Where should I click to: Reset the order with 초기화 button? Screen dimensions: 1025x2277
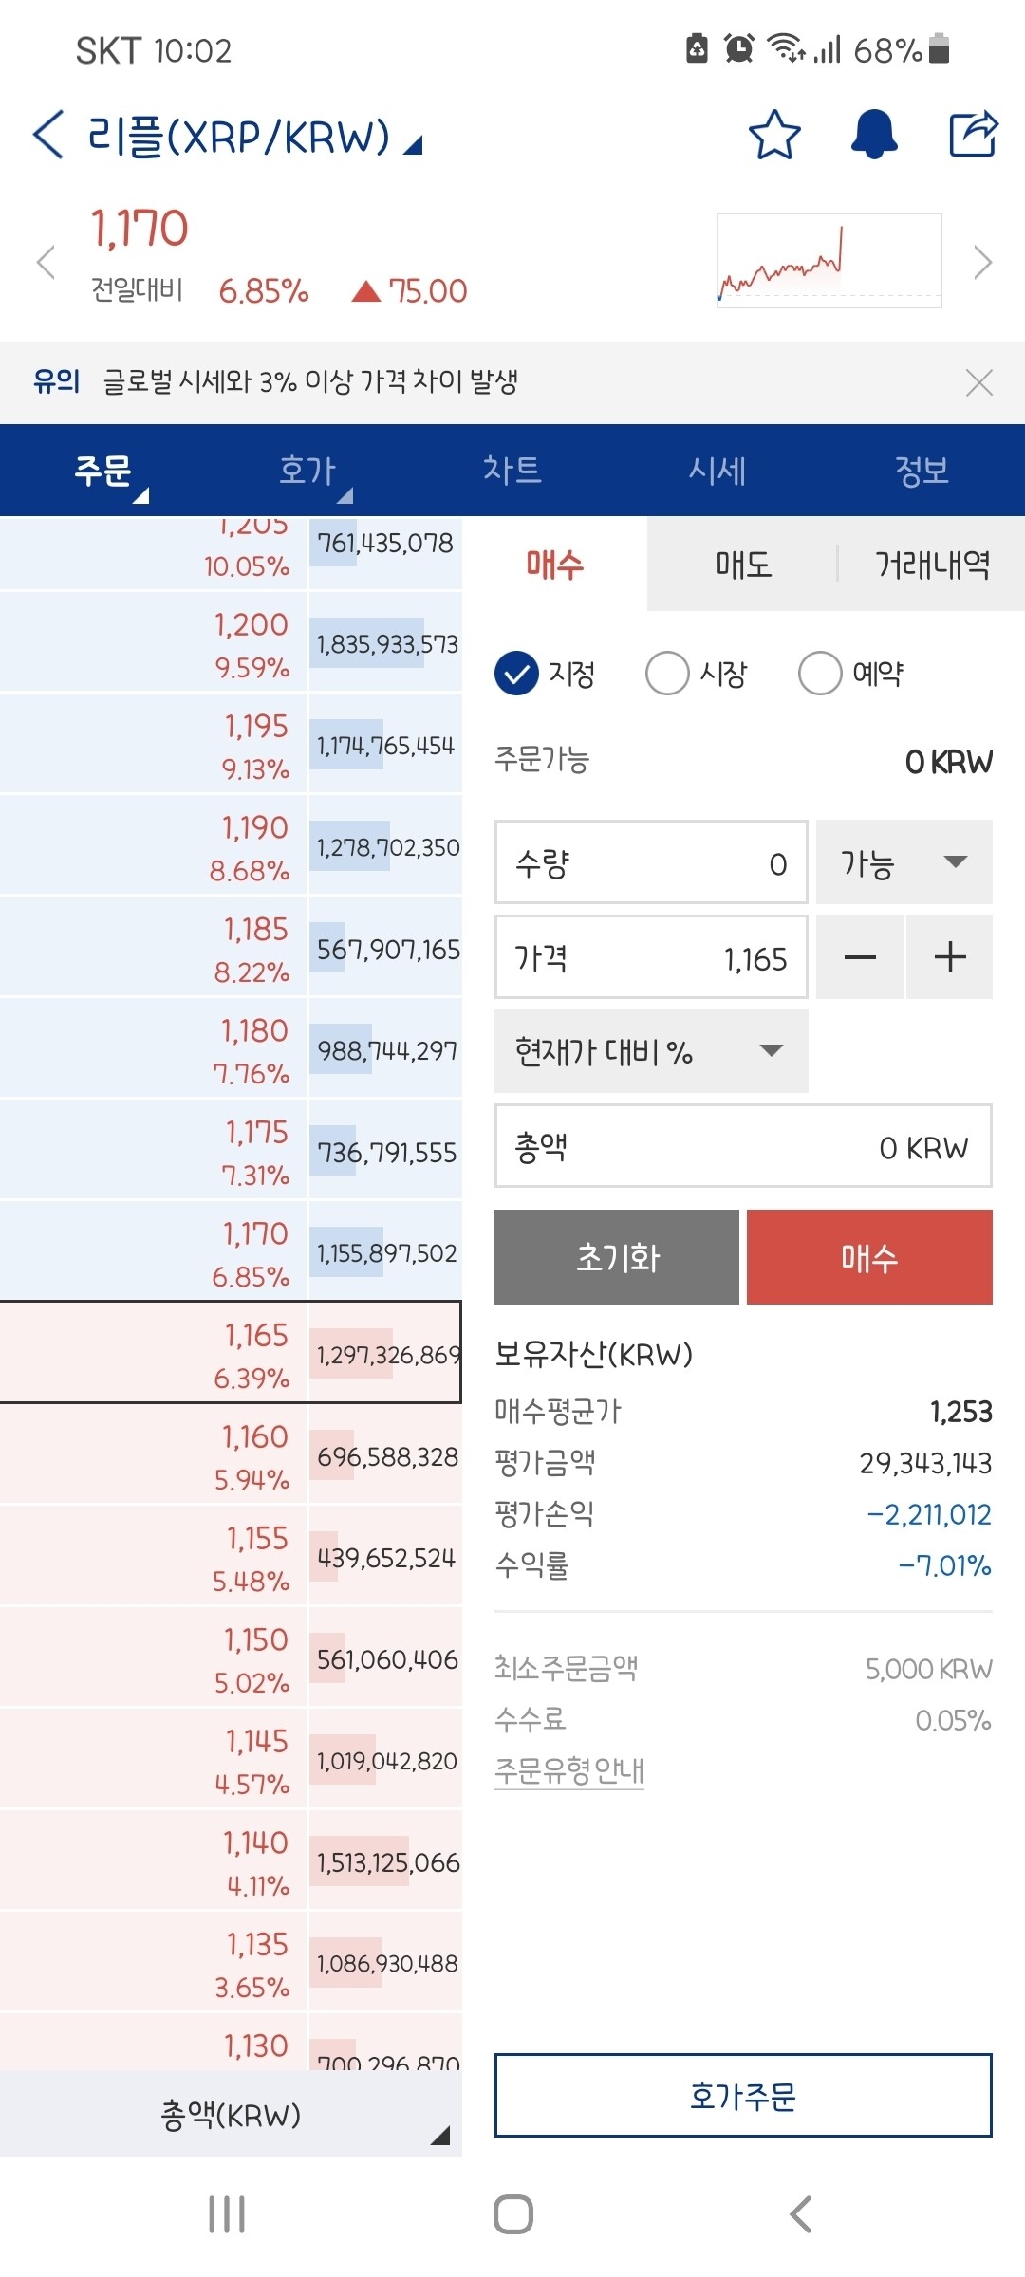pyautogui.click(x=615, y=1257)
